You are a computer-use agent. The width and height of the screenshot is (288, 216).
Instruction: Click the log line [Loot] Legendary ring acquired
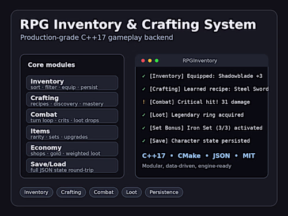point(196,115)
